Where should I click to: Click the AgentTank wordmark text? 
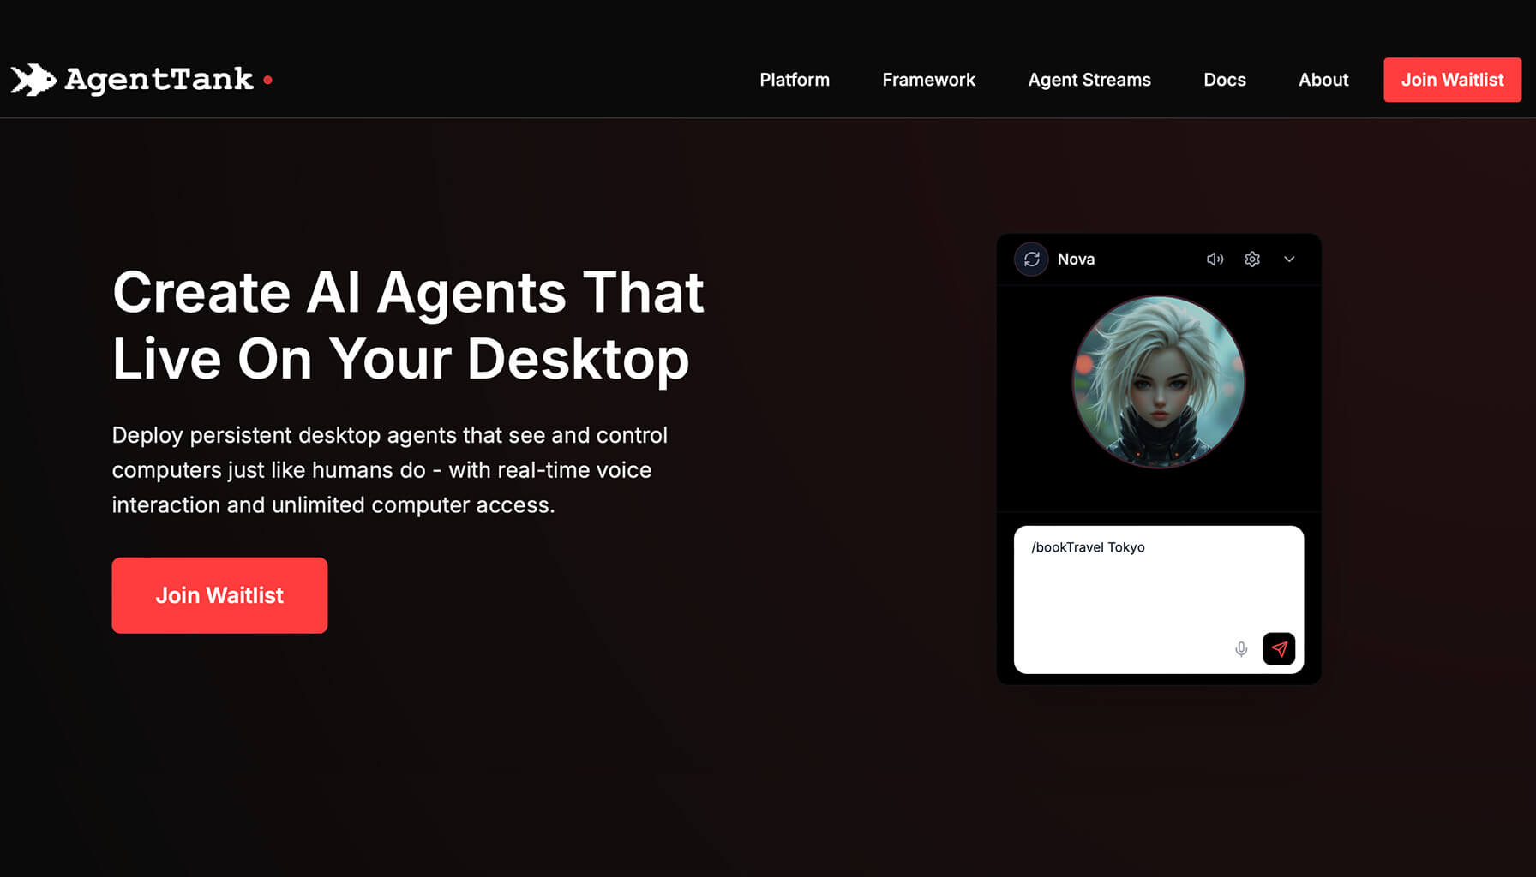159,80
